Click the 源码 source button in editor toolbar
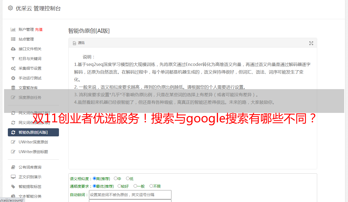This screenshot has height=202, width=348. tap(79, 43)
